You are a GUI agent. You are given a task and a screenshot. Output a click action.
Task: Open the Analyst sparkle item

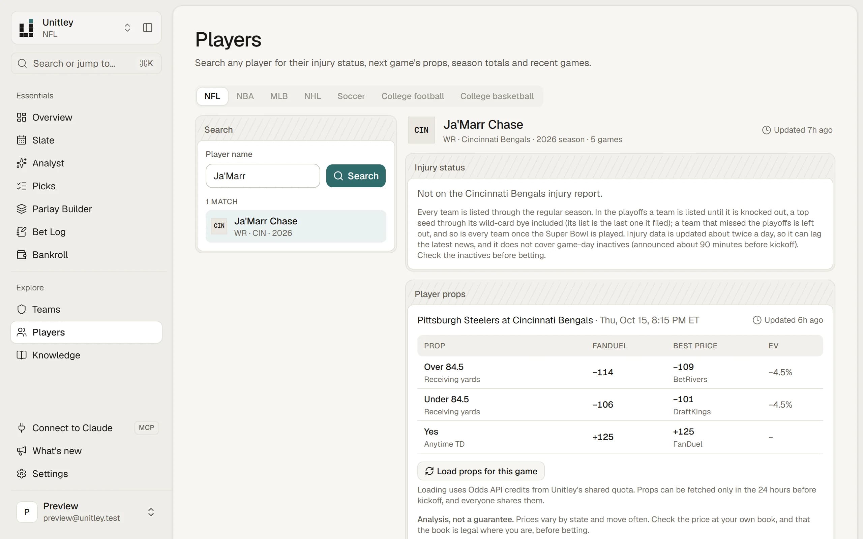point(86,163)
